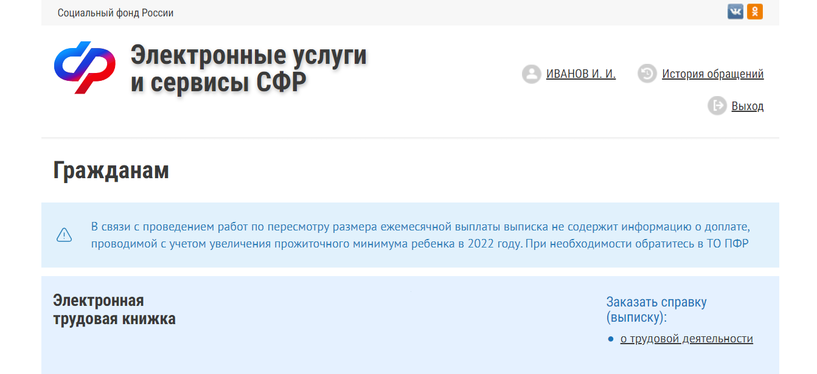Click the bullet before 'о трудовой деятельности'
817x374 pixels.
tap(610, 339)
